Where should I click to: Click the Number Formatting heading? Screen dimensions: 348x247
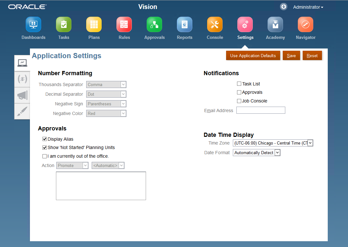[x=65, y=73]
